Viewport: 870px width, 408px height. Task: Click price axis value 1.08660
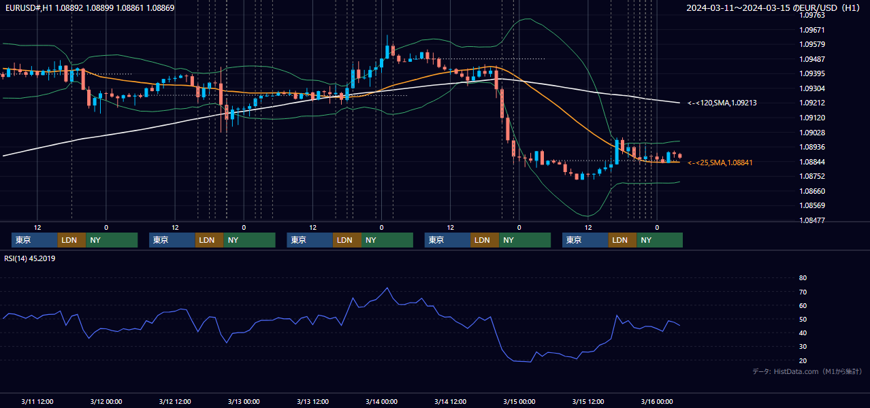click(x=811, y=191)
